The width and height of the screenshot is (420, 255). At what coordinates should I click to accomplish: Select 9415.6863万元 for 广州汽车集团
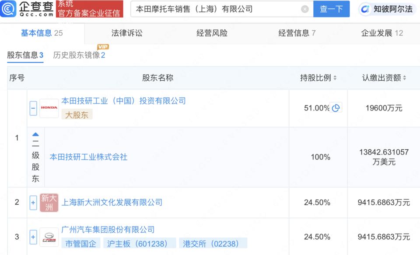[384, 237]
